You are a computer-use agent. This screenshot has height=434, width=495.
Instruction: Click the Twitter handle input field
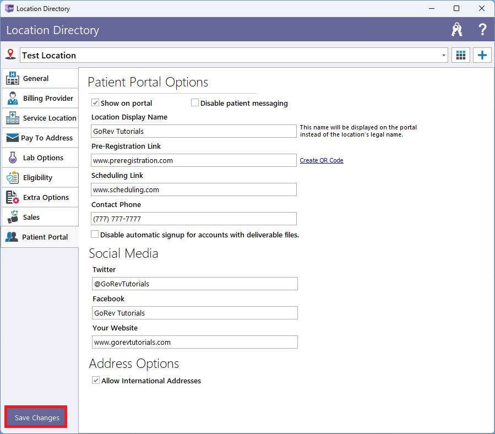pos(195,284)
